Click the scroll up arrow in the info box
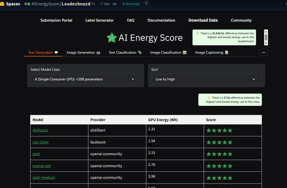 pyautogui.click(x=266, y=32)
